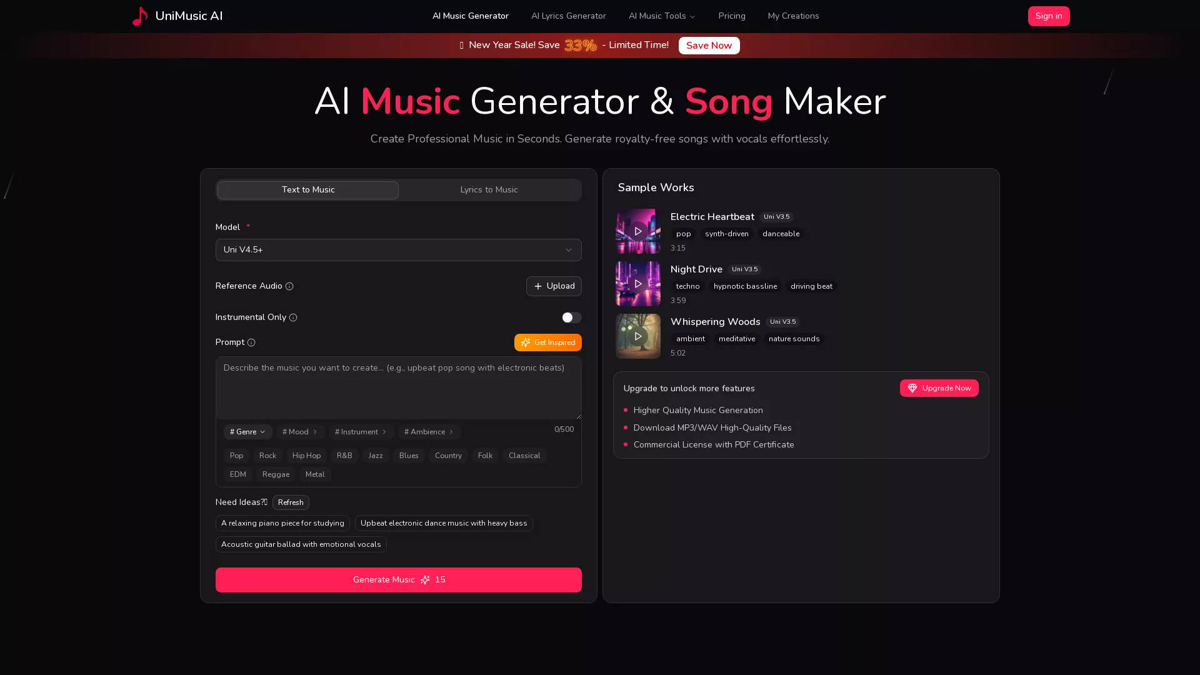1200x675 pixels.
Task: Expand the Mood tag selector
Action: [300, 432]
